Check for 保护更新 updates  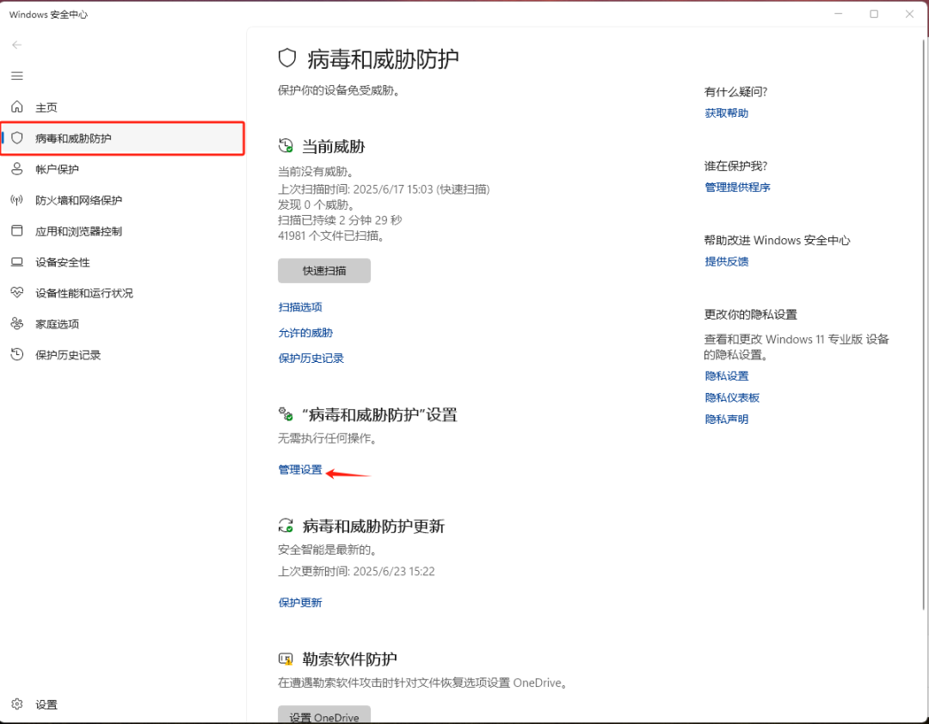coord(299,602)
